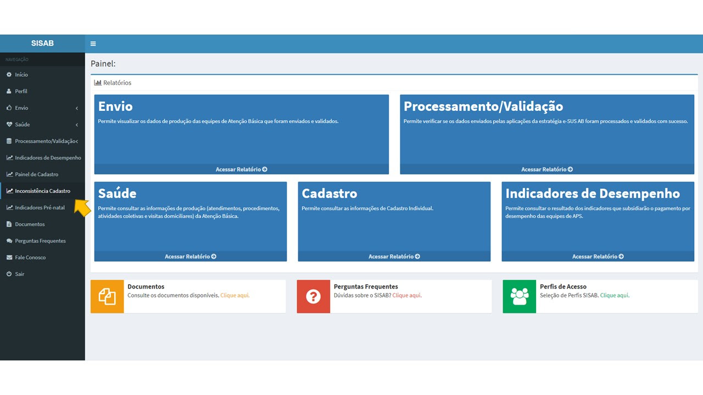Image resolution: width=703 pixels, height=395 pixels.
Task: Click the envelope icon beside Fale Conosco
Action: click(9, 257)
